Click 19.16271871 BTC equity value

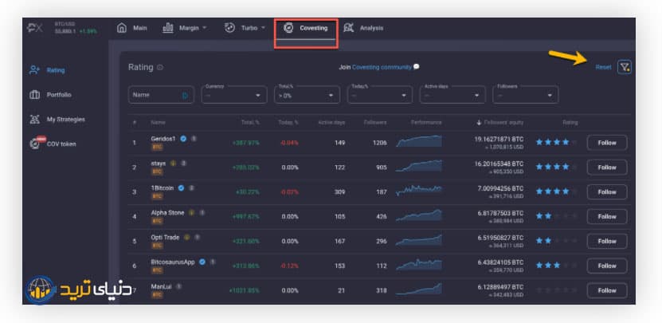[x=499, y=139]
